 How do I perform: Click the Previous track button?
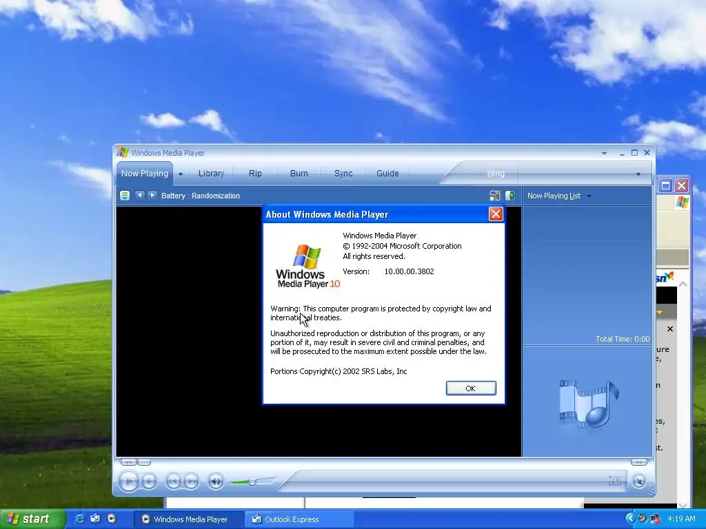[x=173, y=481]
